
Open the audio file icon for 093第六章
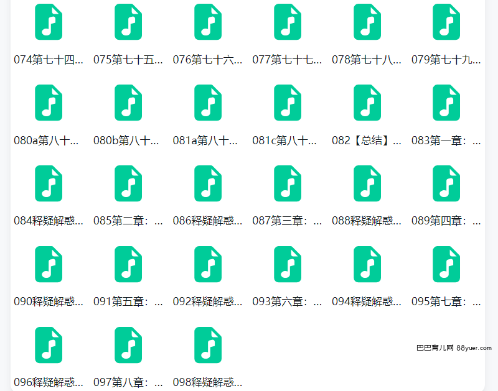click(288, 264)
